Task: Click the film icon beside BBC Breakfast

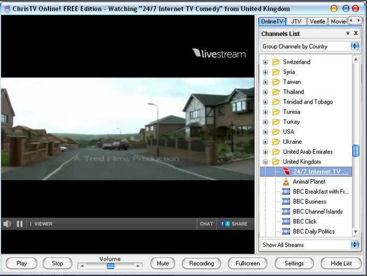Action: (x=286, y=192)
